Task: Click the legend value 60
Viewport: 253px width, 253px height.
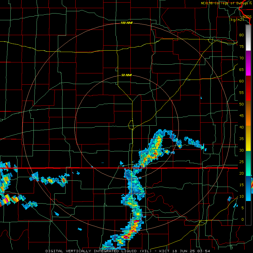Action: click(x=241, y=81)
